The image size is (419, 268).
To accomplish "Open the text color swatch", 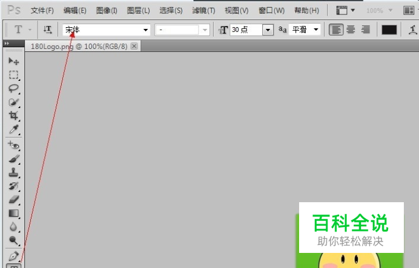I will pyautogui.click(x=389, y=30).
